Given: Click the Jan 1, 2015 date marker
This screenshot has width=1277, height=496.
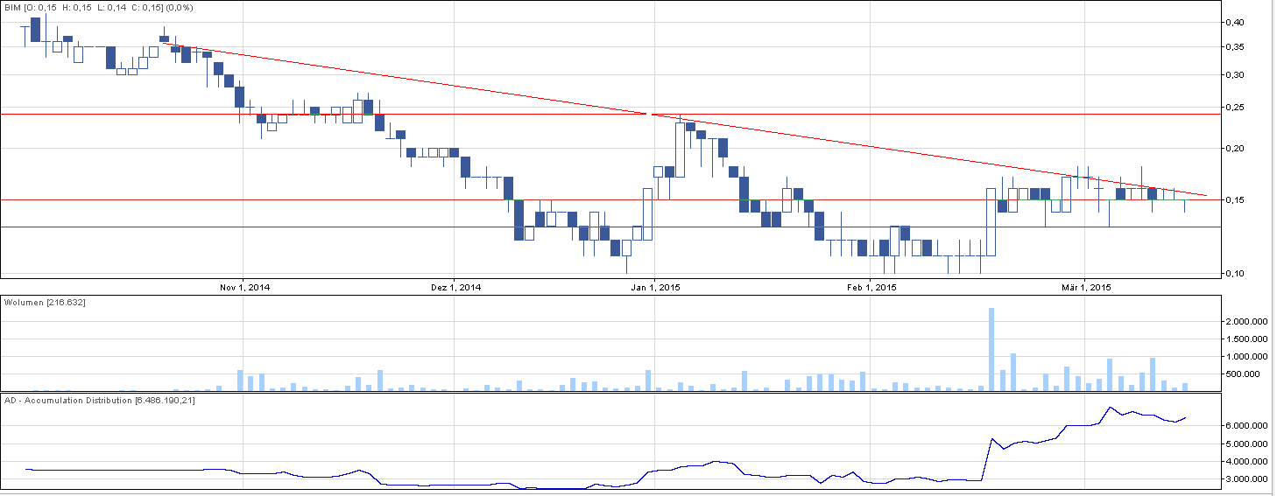Looking at the screenshot, I should tap(654, 287).
